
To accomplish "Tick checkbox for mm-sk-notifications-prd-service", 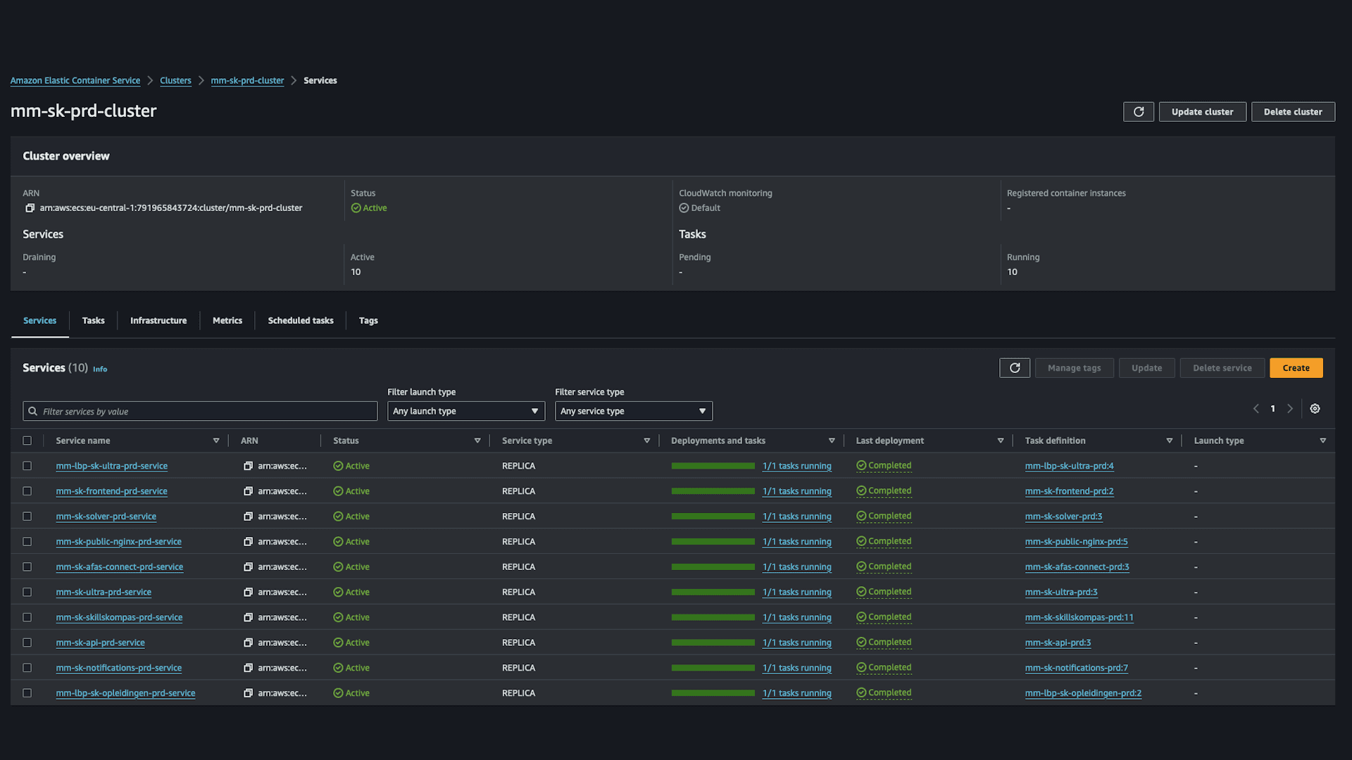I will click(x=27, y=668).
